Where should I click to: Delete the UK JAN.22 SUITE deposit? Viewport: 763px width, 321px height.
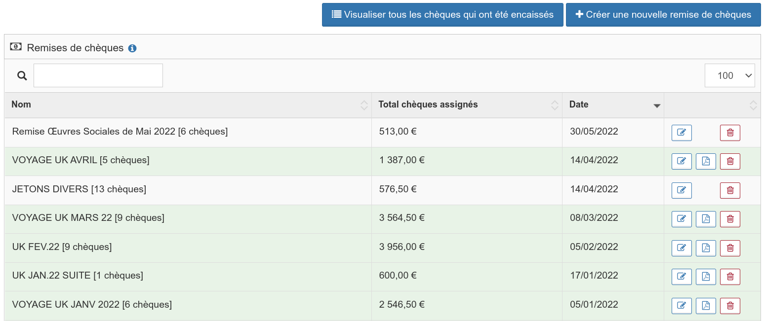[730, 277]
